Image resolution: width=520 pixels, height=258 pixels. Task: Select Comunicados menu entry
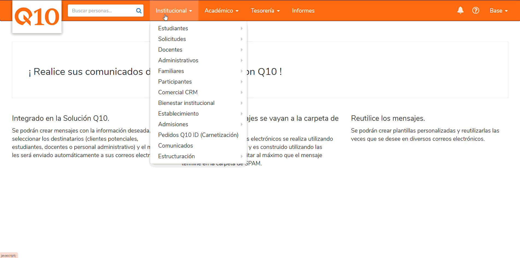(198, 146)
